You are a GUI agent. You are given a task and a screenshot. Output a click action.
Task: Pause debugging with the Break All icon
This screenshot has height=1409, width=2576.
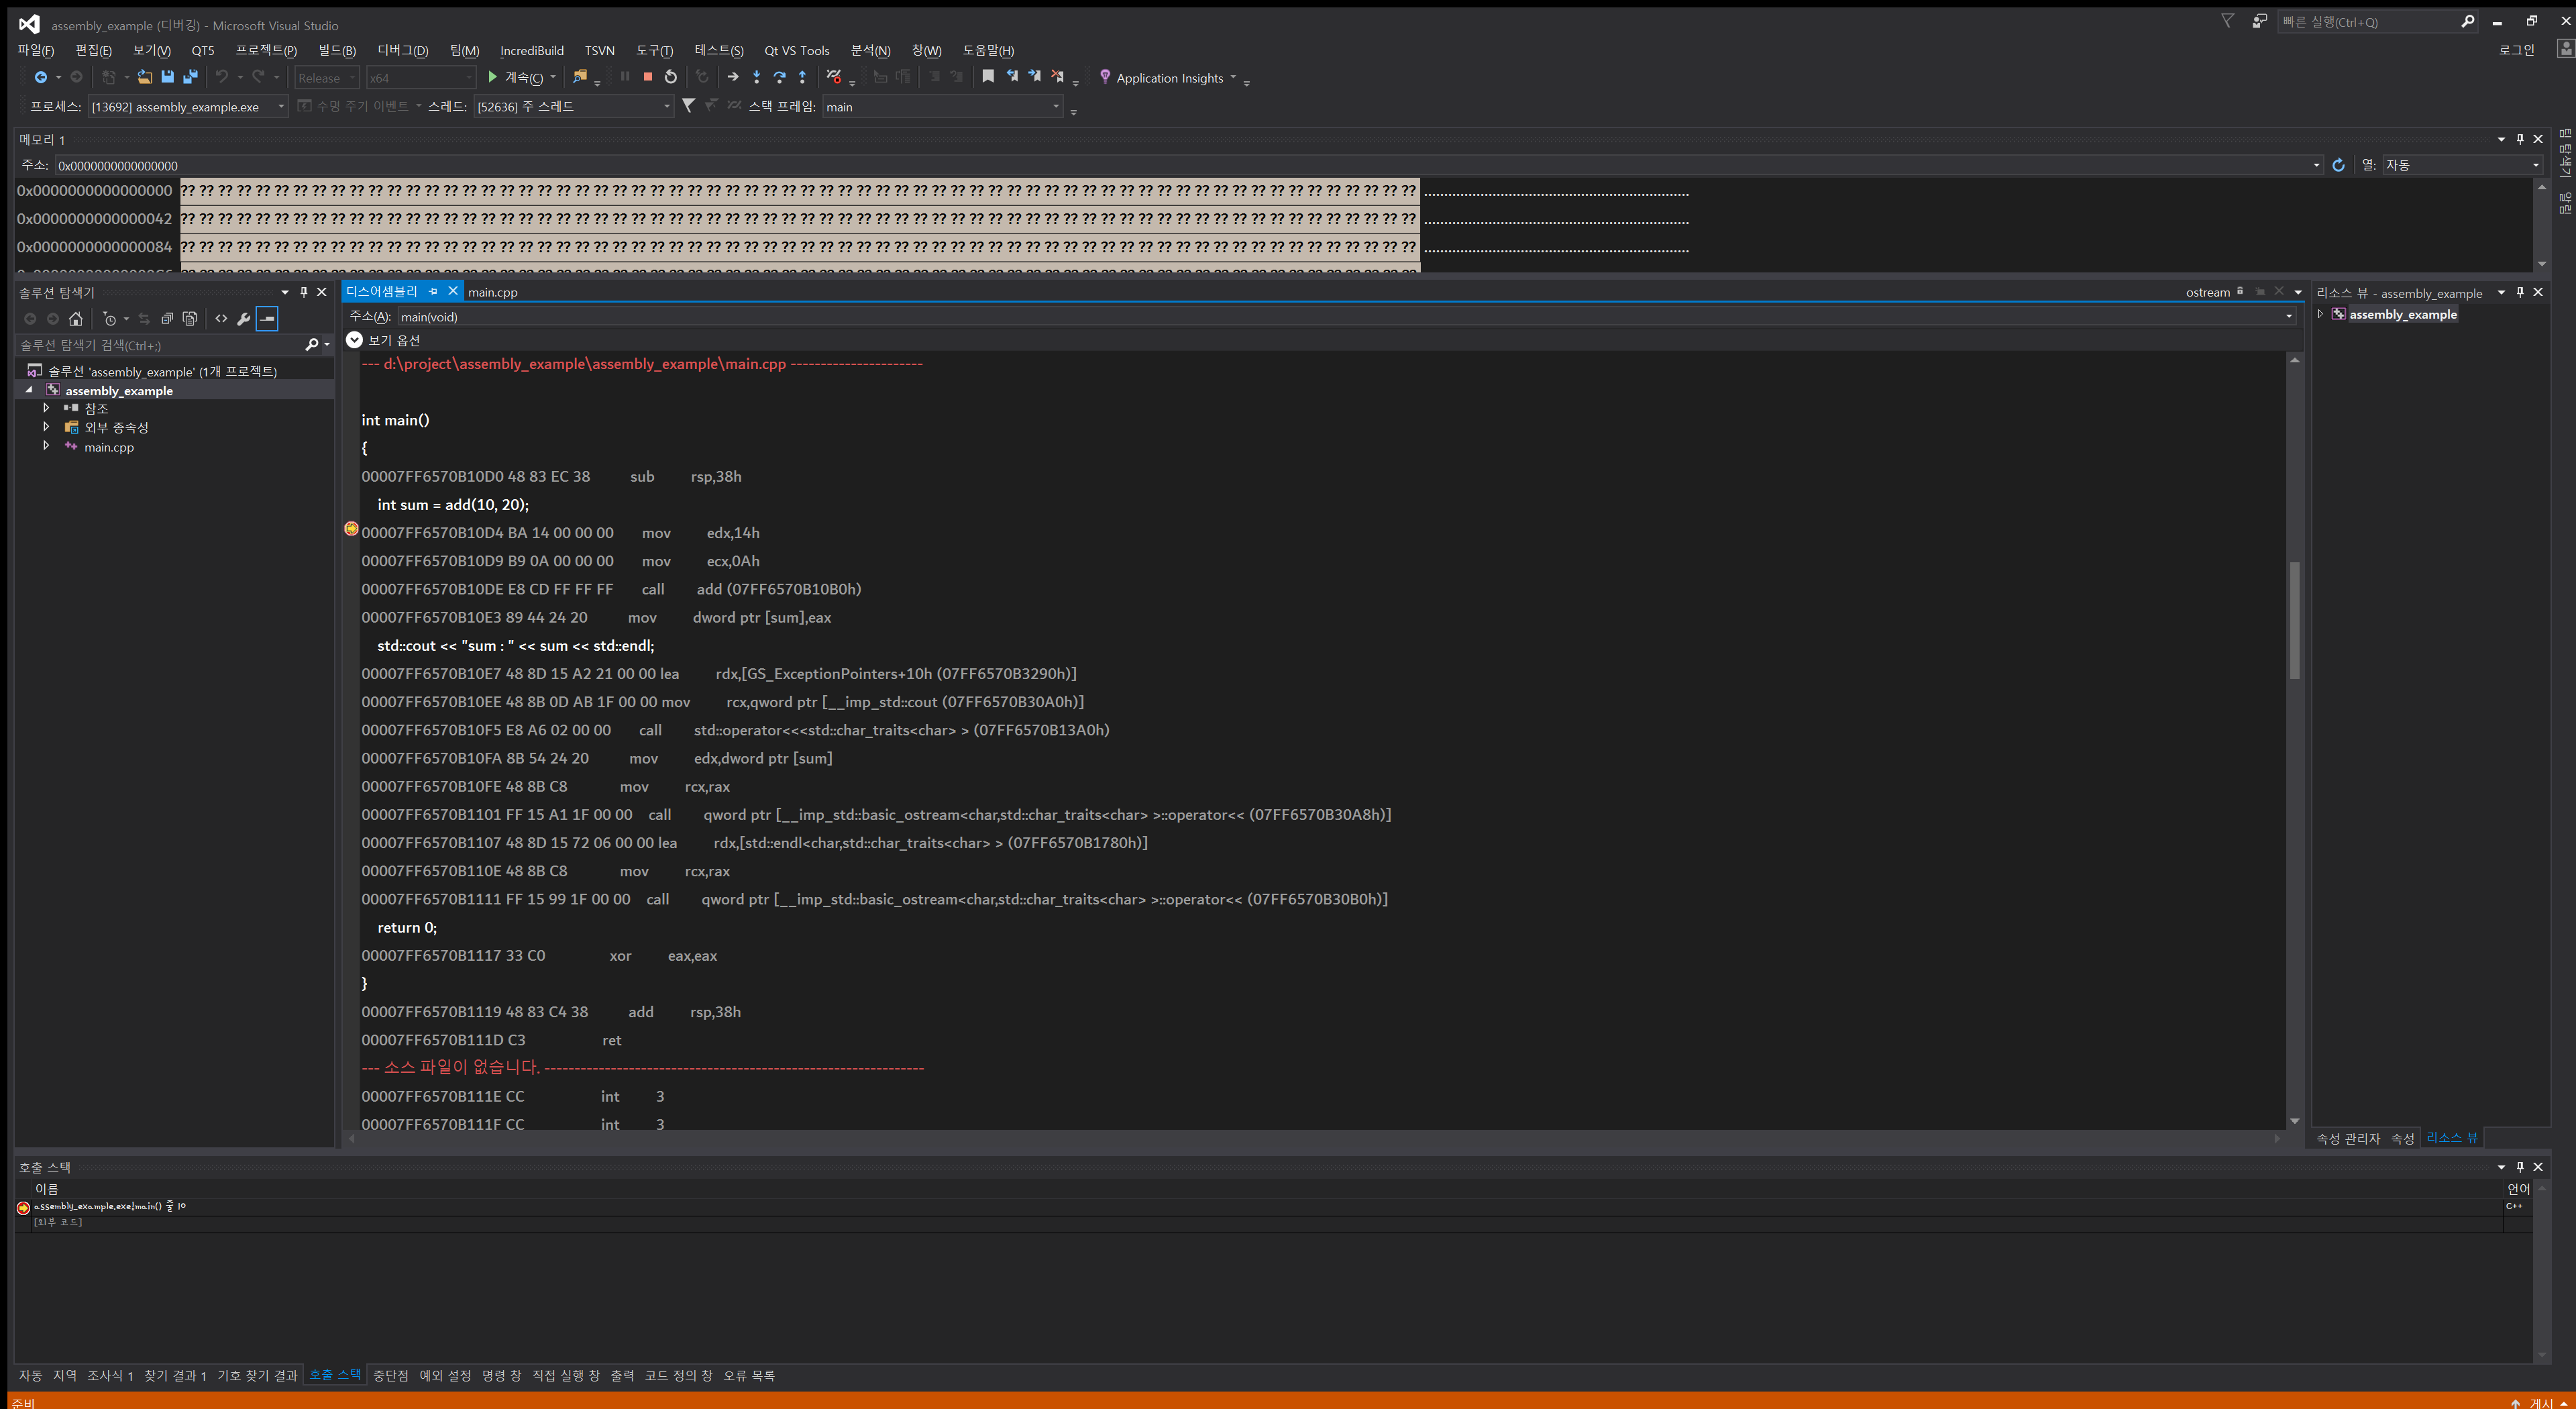[625, 76]
